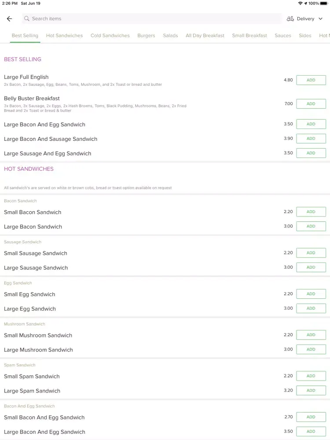
Task: Add Belly Buster Breakfast to basket
Action: (x=311, y=104)
